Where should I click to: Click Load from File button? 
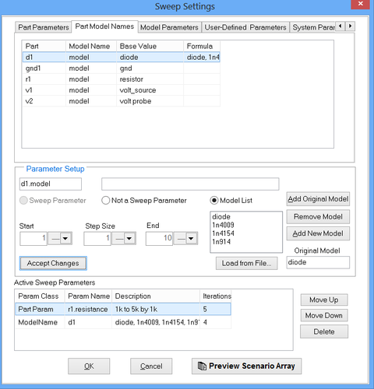246,263
